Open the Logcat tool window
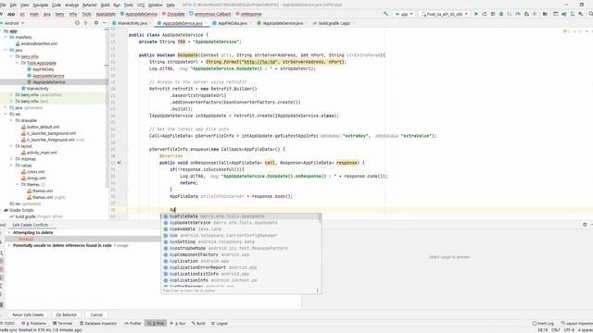The height and width of the screenshot is (333, 593). pyautogui.click(x=220, y=323)
